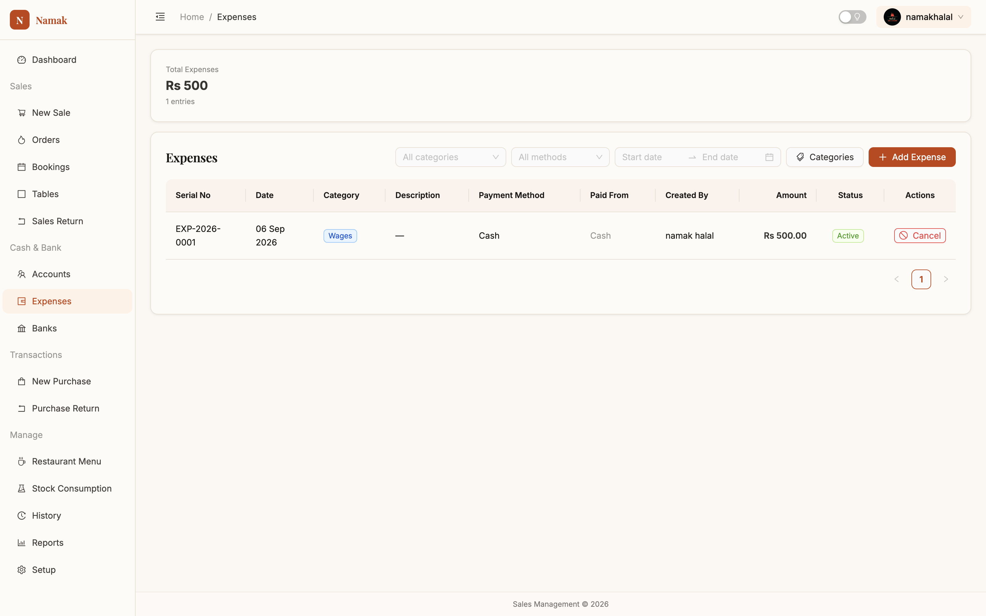Click the Home breadcrumb link
This screenshot has width=986, height=616.
(x=192, y=17)
